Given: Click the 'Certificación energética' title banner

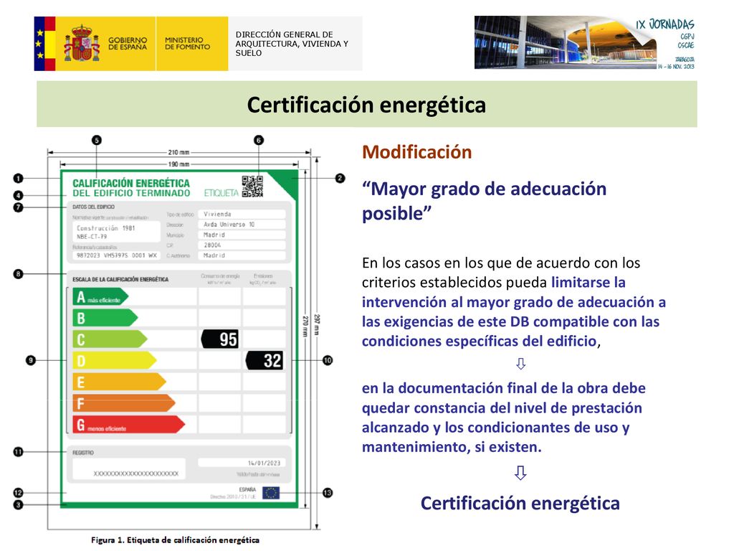Looking at the screenshot, I should pyautogui.click(x=366, y=104).
